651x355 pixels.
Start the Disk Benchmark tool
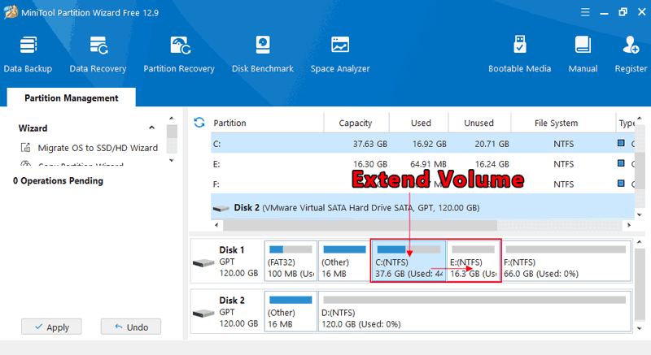pos(262,54)
